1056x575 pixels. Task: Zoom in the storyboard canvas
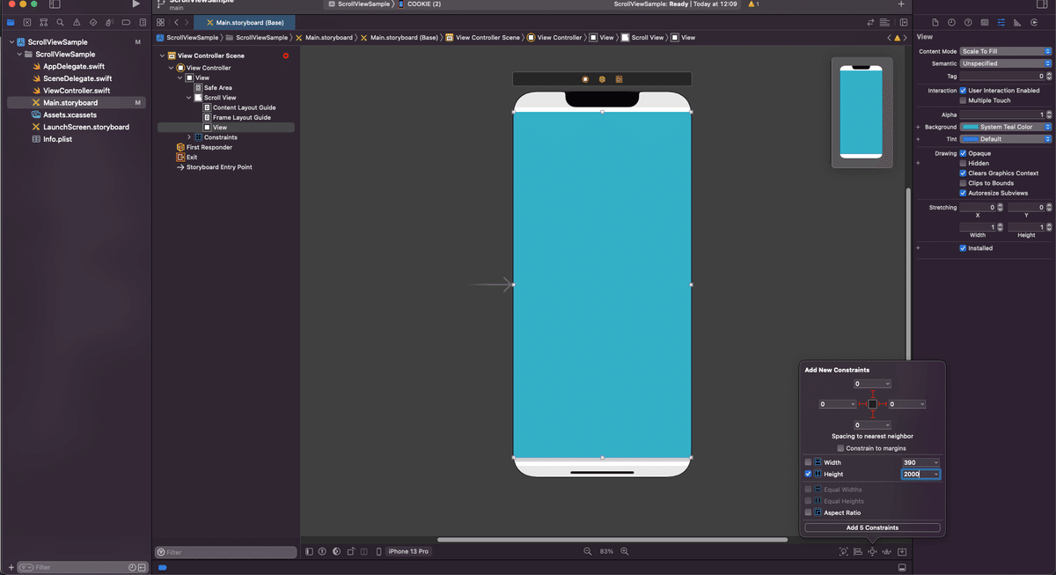click(x=625, y=551)
